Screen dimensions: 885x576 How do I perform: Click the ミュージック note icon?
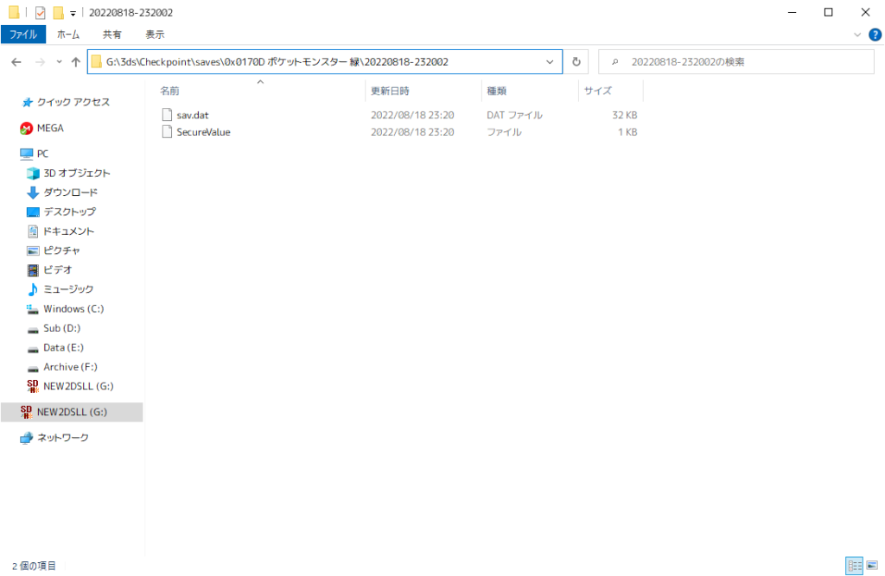click(33, 288)
